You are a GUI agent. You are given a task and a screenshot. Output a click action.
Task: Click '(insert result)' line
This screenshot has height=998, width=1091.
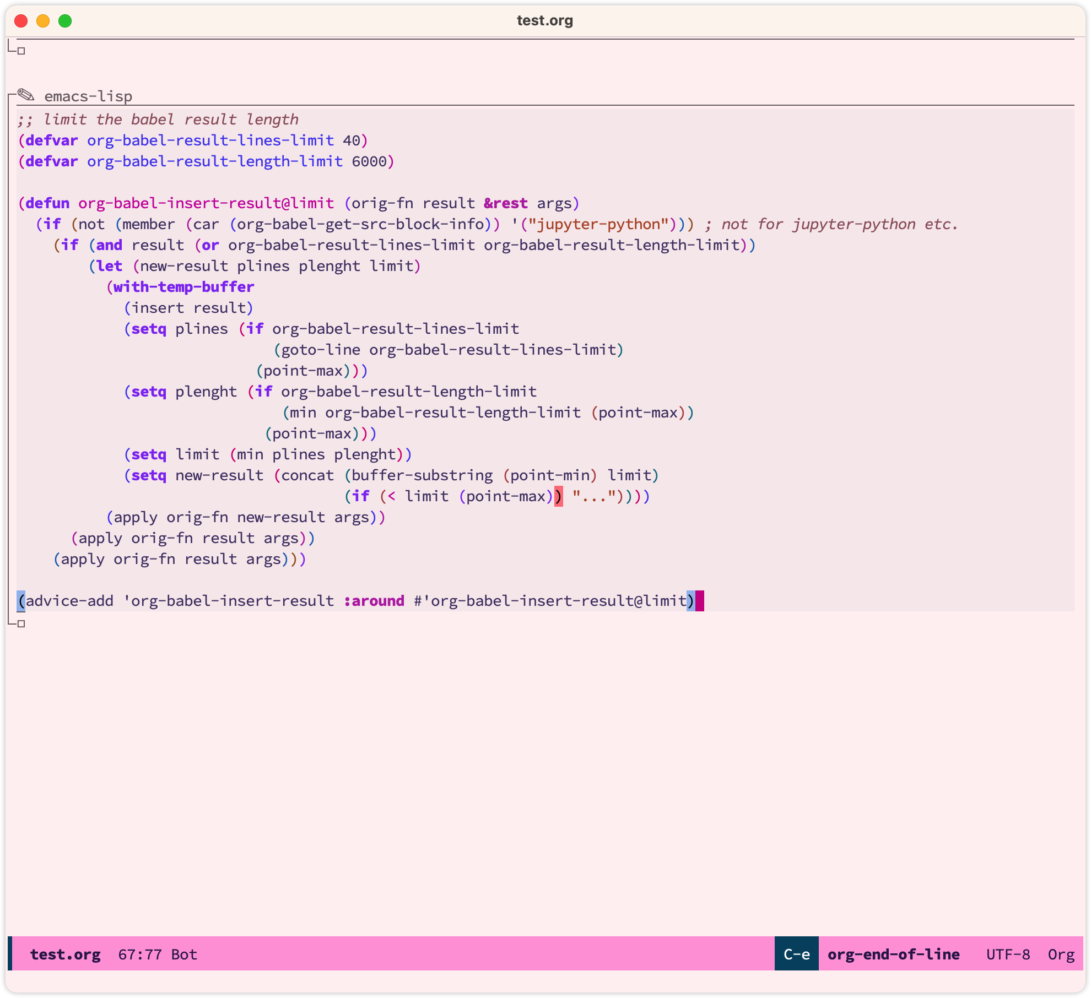point(188,308)
